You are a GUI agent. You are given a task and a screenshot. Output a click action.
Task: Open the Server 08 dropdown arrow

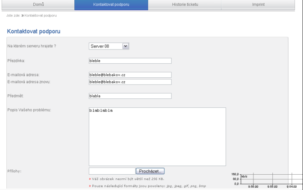click(x=126, y=46)
